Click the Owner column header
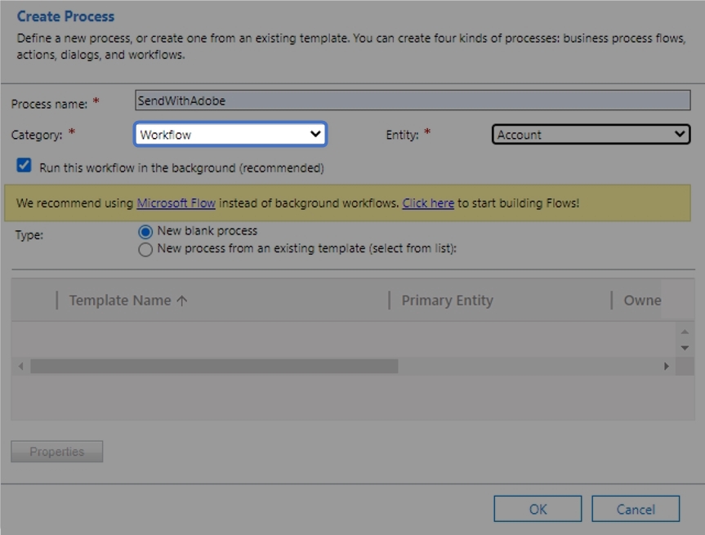 click(642, 301)
